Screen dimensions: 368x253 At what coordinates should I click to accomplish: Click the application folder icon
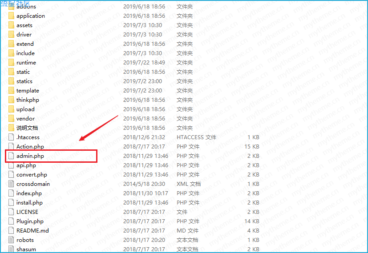tap(11, 16)
